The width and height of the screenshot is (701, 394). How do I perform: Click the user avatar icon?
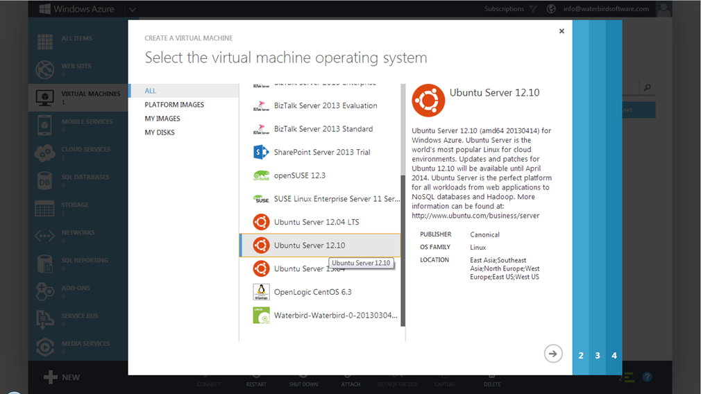[664, 9]
